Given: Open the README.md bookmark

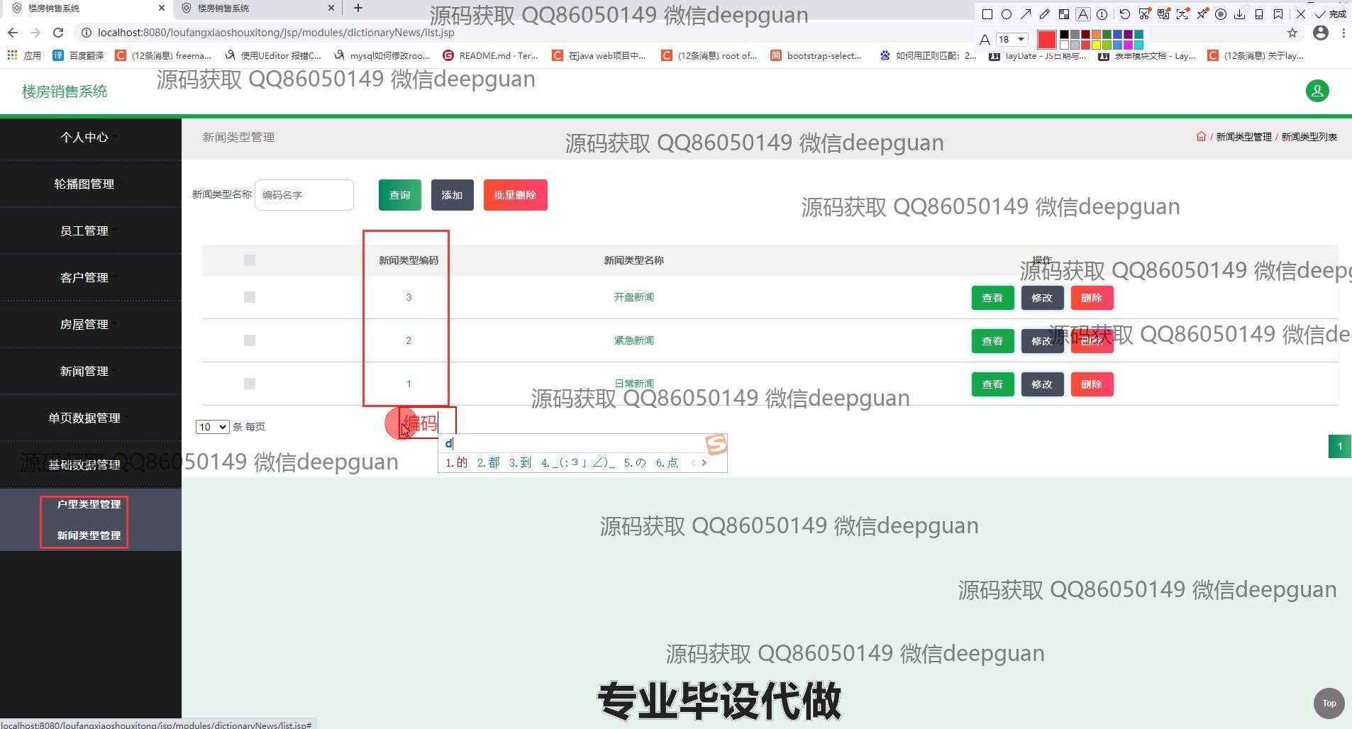Looking at the screenshot, I should [490, 55].
